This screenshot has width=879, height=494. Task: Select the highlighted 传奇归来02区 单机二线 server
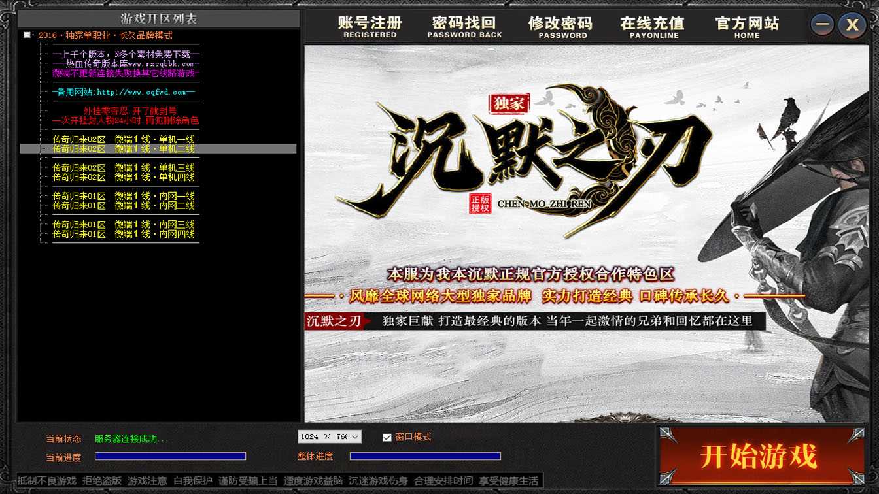(x=124, y=149)
